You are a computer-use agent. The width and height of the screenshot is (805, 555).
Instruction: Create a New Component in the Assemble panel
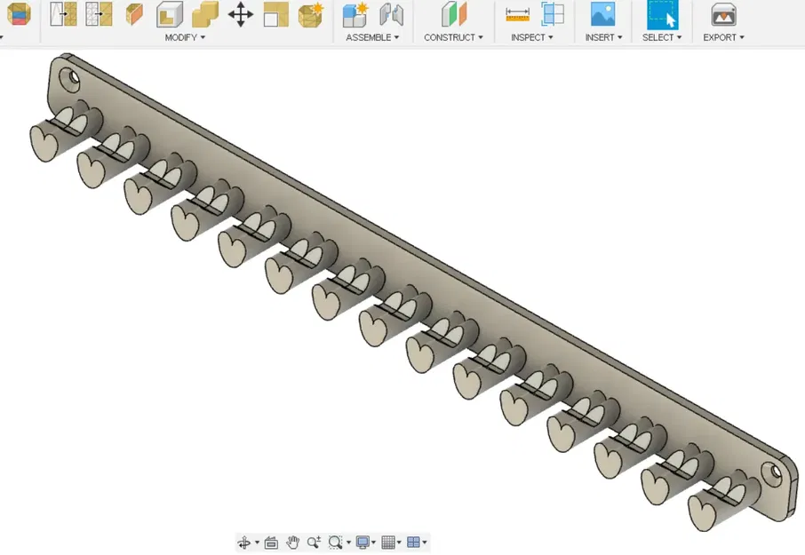pyautogui.click(x=355, y=15)
